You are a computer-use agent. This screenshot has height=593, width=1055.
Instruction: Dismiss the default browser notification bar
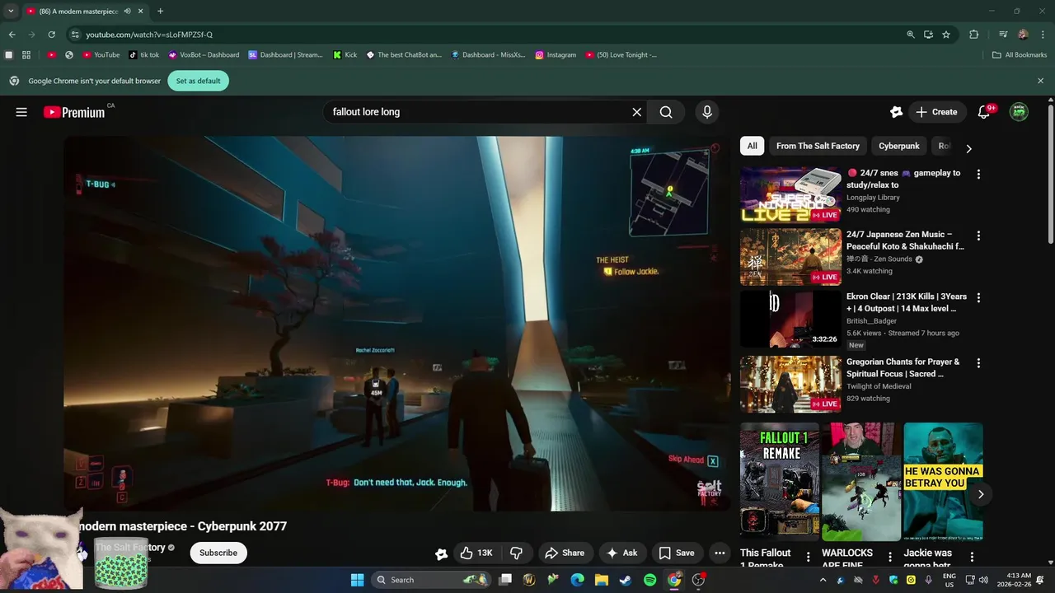pos(1040,81)
